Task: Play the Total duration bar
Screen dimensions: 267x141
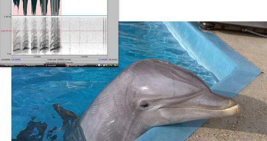Action: coord(59,62)
